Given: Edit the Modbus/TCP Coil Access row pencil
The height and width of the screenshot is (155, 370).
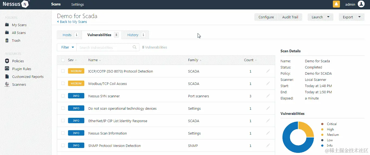Looking at the screenshot, I should point(268,84).
